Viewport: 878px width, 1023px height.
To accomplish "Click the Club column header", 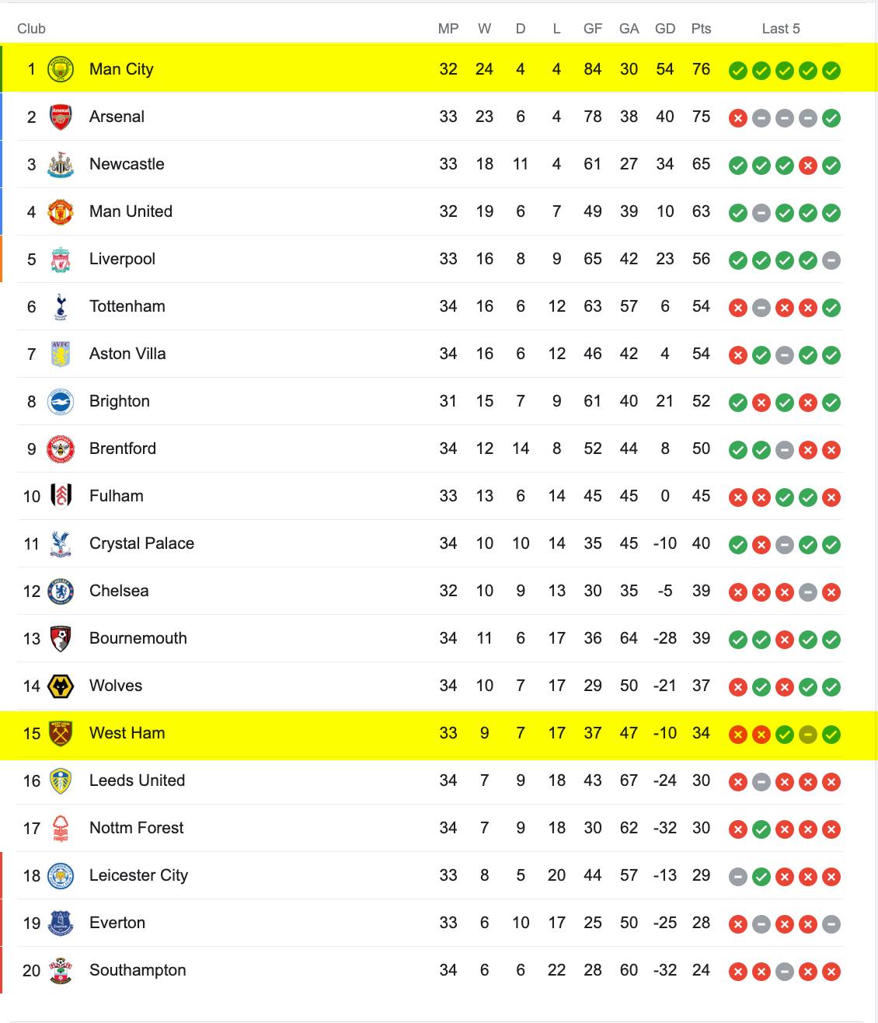I will pyautogui.click(x=31, y=29).
